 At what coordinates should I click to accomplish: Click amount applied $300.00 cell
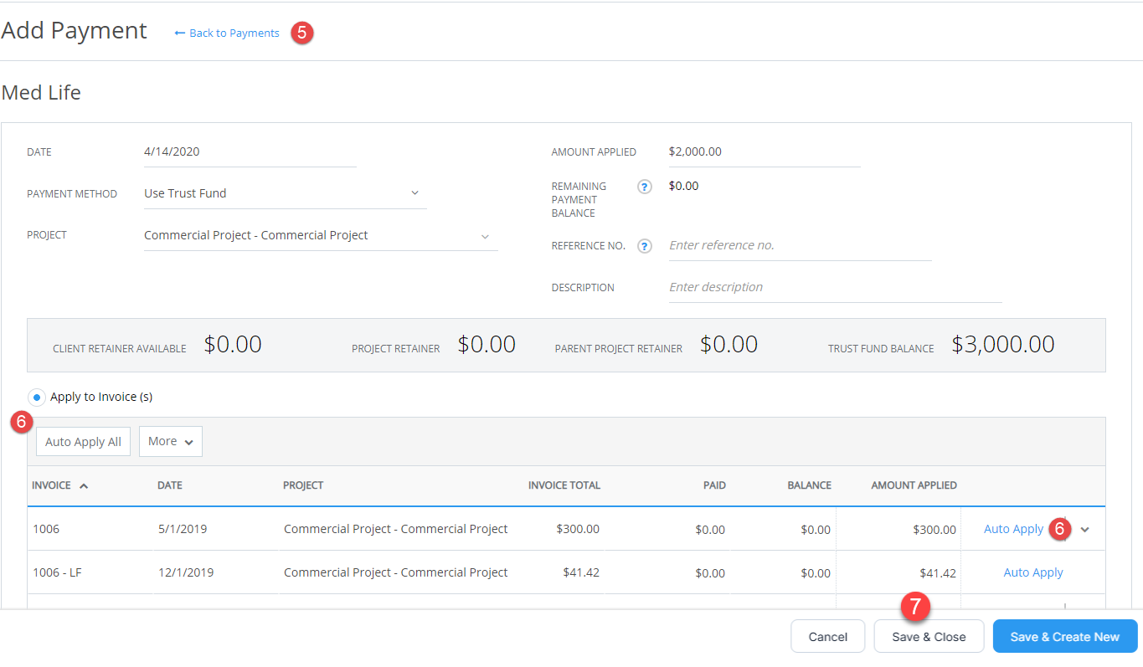pyautogui.click(x=934, y=530)
